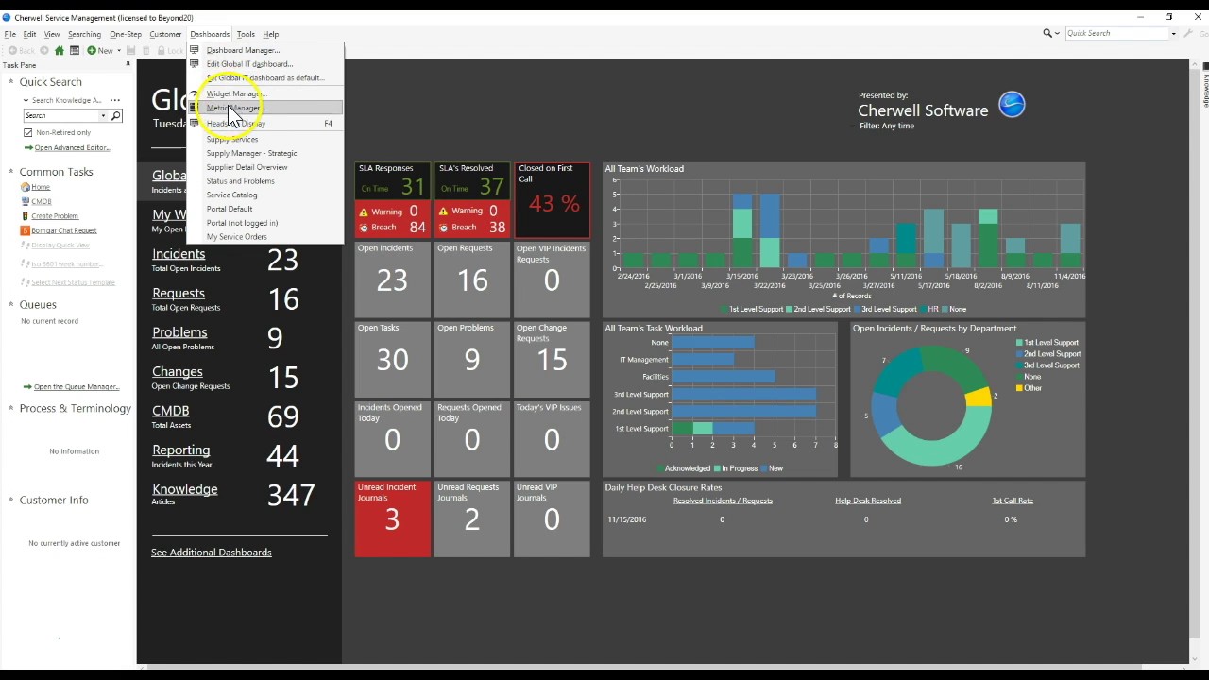Click the Open Tasks 30 tile
Image resolution: width=1209 pixels, height=680 pixels.
[392, 359]
